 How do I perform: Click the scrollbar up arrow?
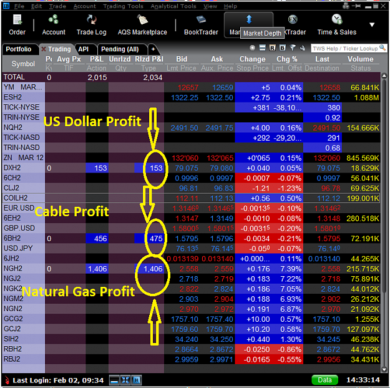[x=384, y=76]
